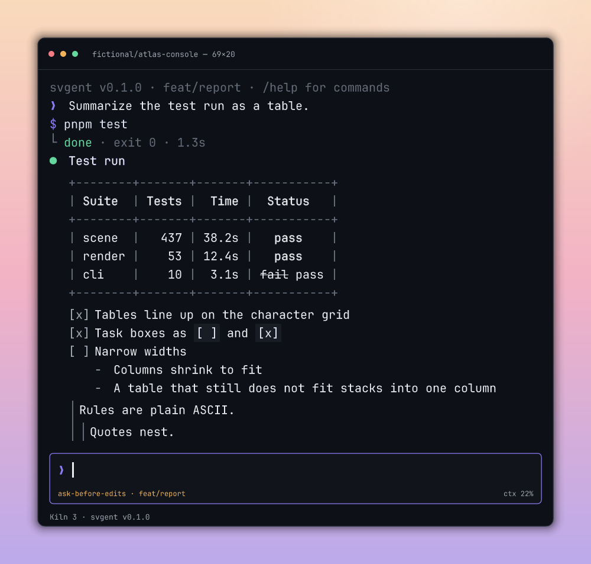Click the Summarize the test run prompt text
Screen dimensions: 591x564
pos(189,106)
